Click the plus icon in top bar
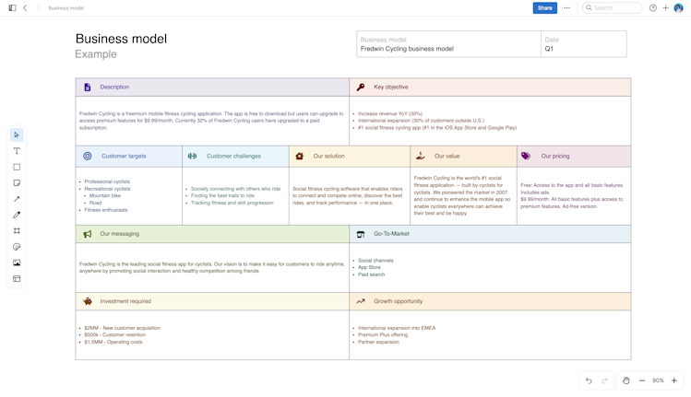691x397 pixels. (665, 8)
